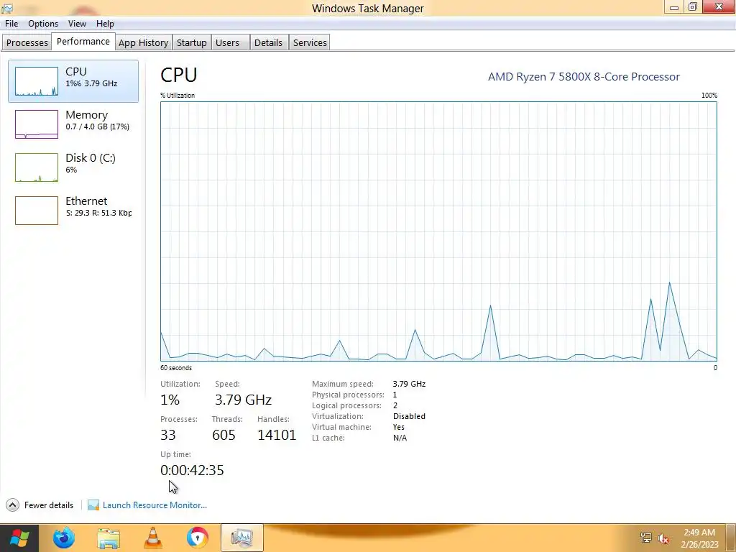The height and width of the screenshot is (552, 736).
Task: Open the File menu
Action: pyautogui.click(x=11, y=24)
